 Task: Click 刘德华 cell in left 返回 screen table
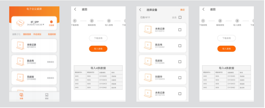pyautogui.click(x=116, y=80)
